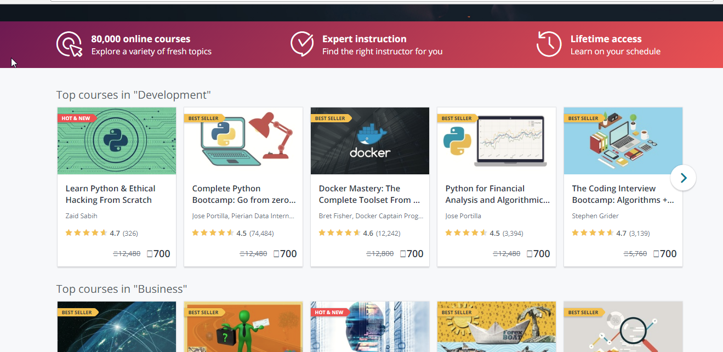This screenshot has width=723, height=352.
Task: Click struck-through price 12,800 on Docker card
Action: pos(380,254)
